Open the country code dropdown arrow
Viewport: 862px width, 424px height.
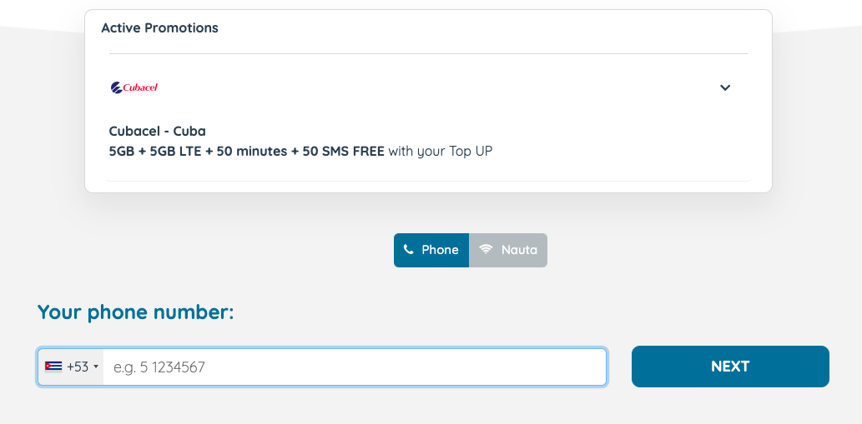pyautogui.click(x=96, y=367)
